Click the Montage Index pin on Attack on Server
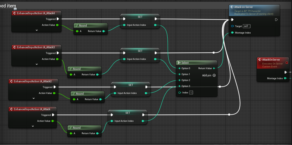 (233, 33)
